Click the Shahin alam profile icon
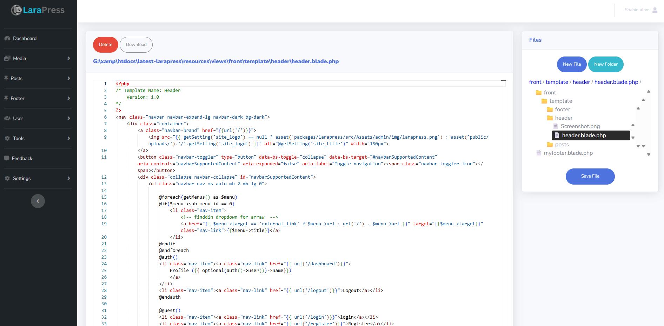This screenshot has height=326, width=664. click(655, 10)
